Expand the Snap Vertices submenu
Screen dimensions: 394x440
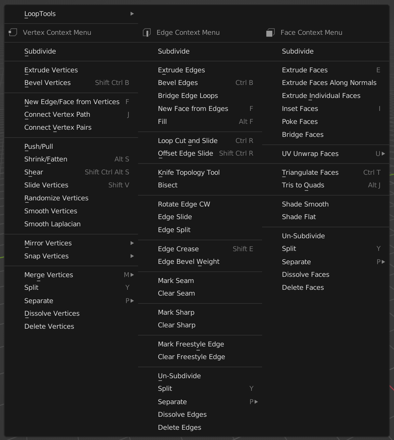pos(46,256)
